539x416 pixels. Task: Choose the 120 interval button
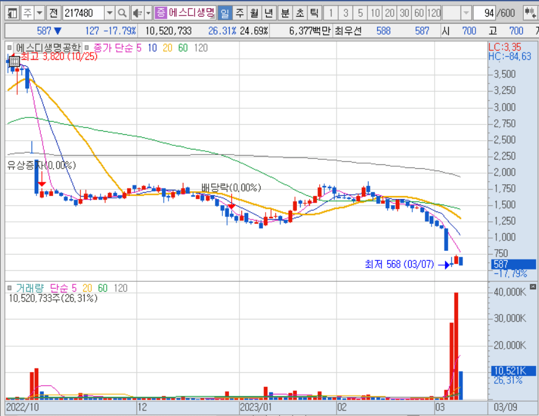[434, 14]
